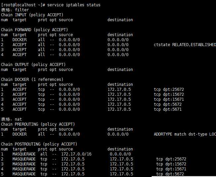Click 'tcp dpt:25672' in the DOCKER chain
Screen dimensions: 216x177
(169, 89)
